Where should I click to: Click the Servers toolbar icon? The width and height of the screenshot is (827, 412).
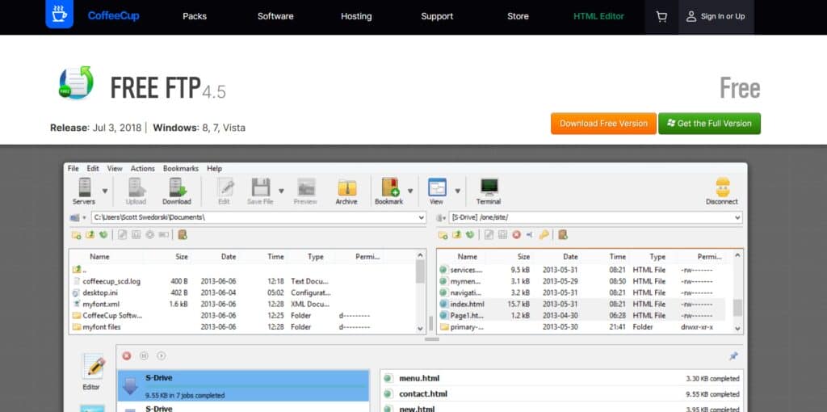(83, 191)
